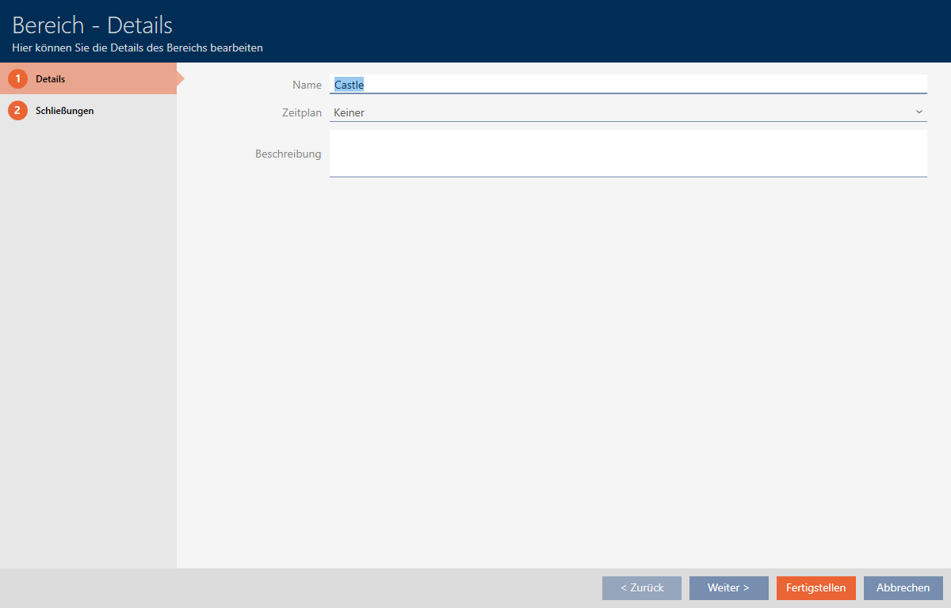This screenshot has width=951, height=608.
Task: Expand the Zeitplan chevron arrow
Action: [x=919, y=112]
